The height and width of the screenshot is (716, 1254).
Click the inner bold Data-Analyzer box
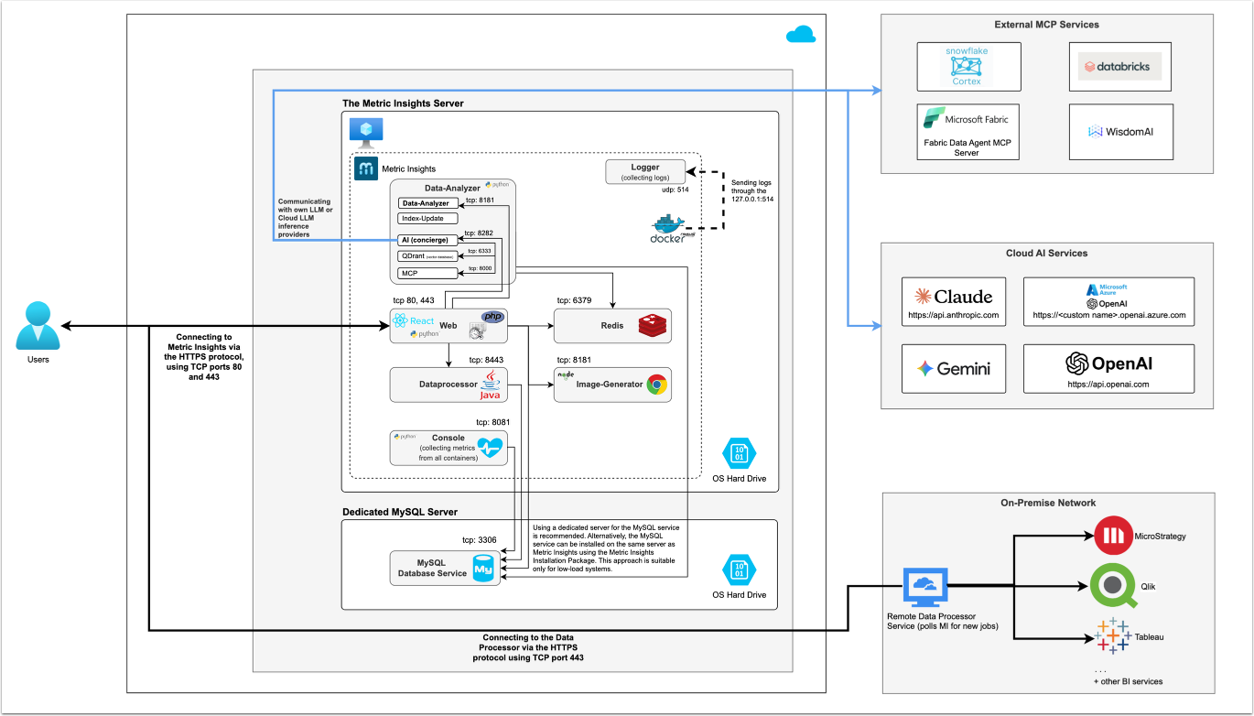[427, 203]
